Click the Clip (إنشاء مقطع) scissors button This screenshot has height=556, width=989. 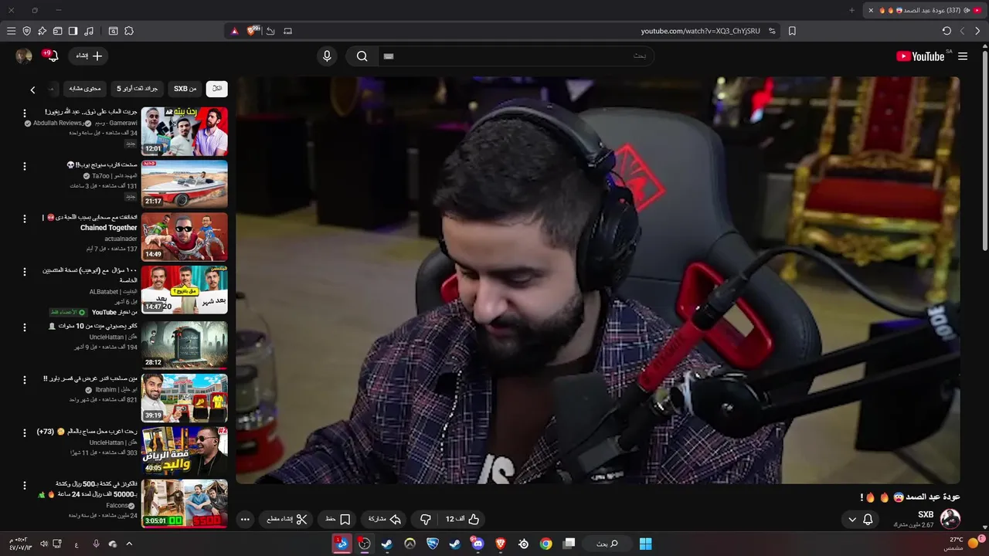(287, 520)
